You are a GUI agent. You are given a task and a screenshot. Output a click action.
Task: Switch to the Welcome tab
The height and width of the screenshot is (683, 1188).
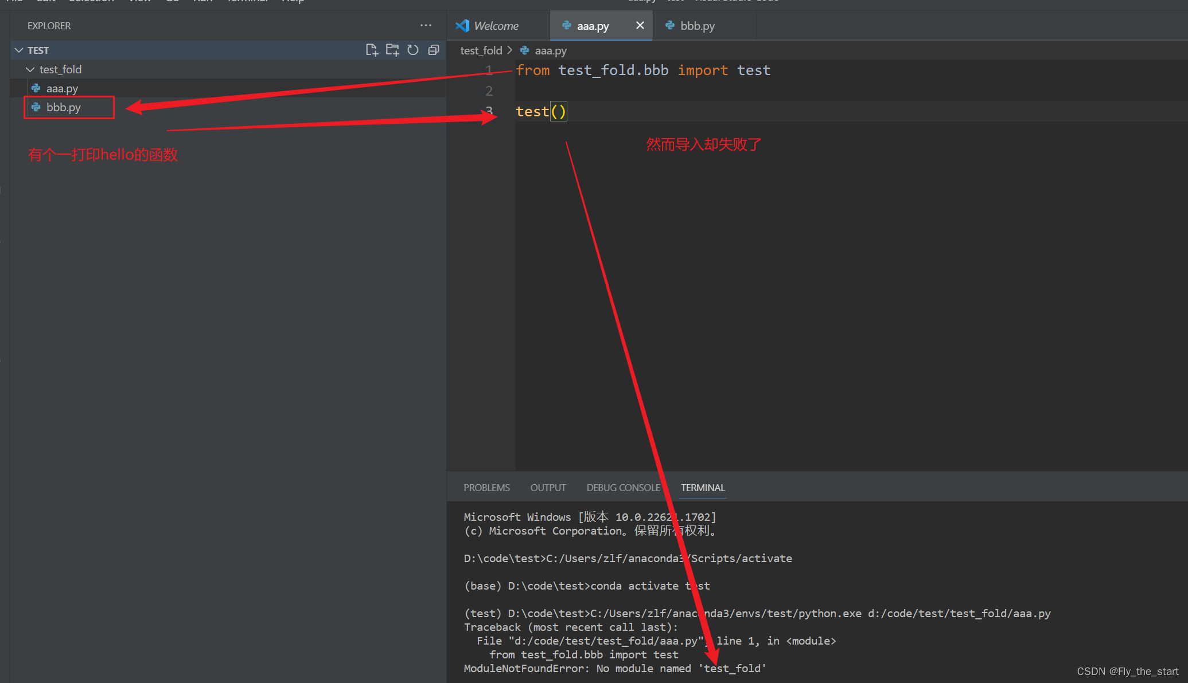(x=496, y=26)
